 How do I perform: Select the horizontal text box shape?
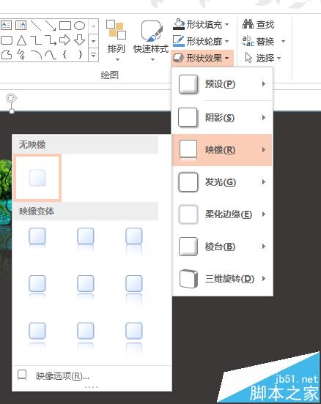click(6, 25)
